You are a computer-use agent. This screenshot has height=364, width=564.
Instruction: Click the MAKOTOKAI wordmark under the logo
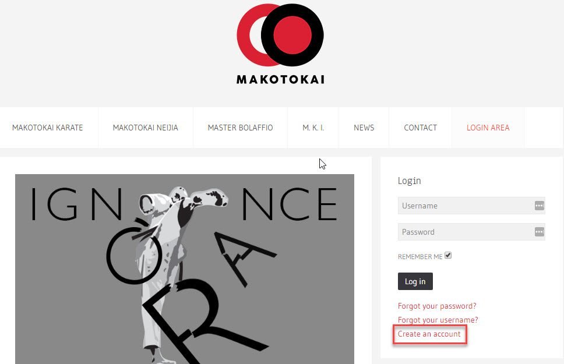280,79
